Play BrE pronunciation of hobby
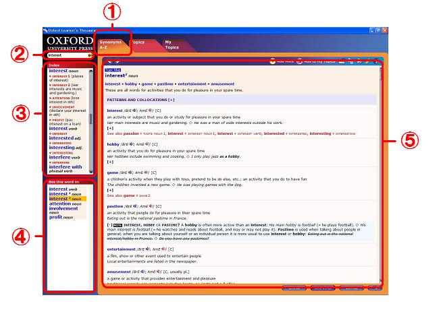439x310 pixels. point(130,144)
